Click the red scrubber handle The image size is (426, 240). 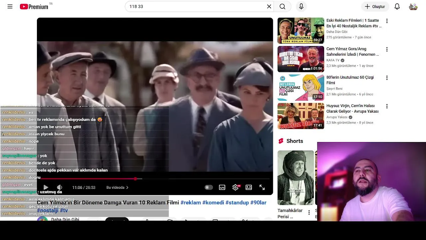coord(135,179)
